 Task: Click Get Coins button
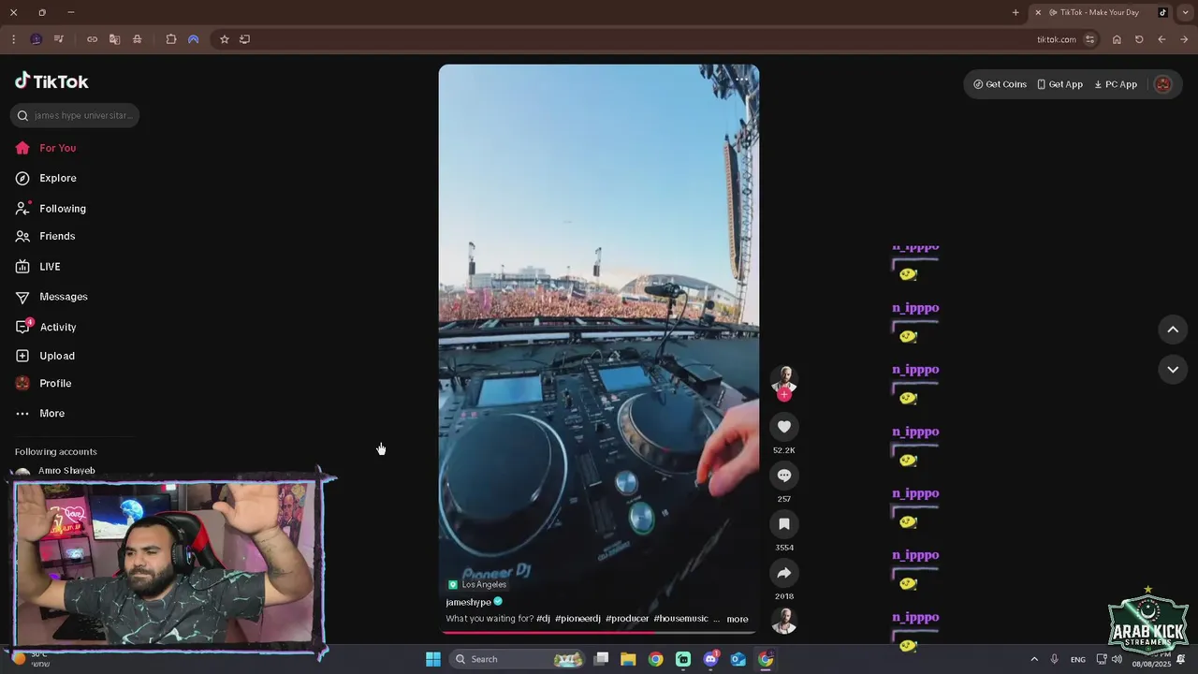(x=1000, y=84)
